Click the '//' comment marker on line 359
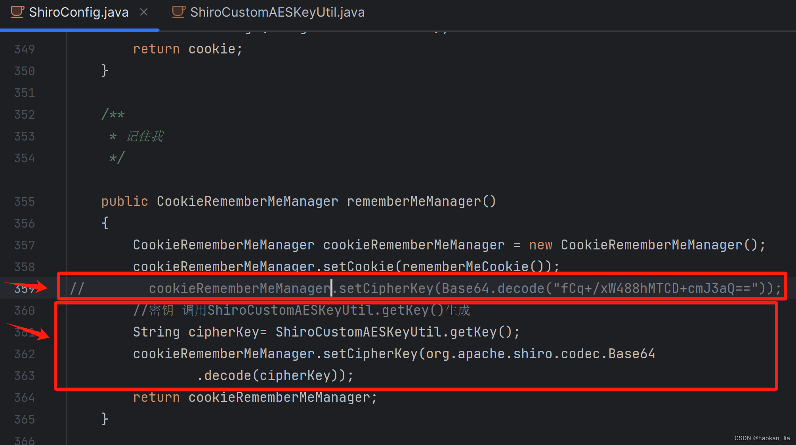 [x=77, y=288]
